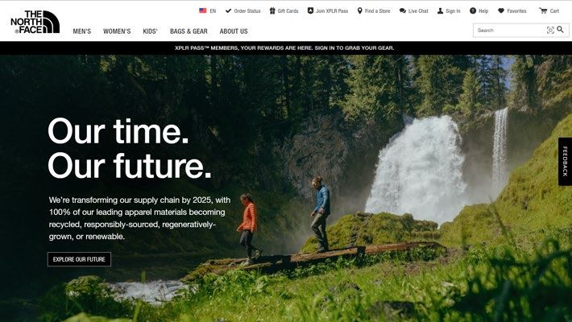Viewport: 572px width, 322px height.
Task: Open Gift Cards from top bar
Action: [x=284, y=11]
